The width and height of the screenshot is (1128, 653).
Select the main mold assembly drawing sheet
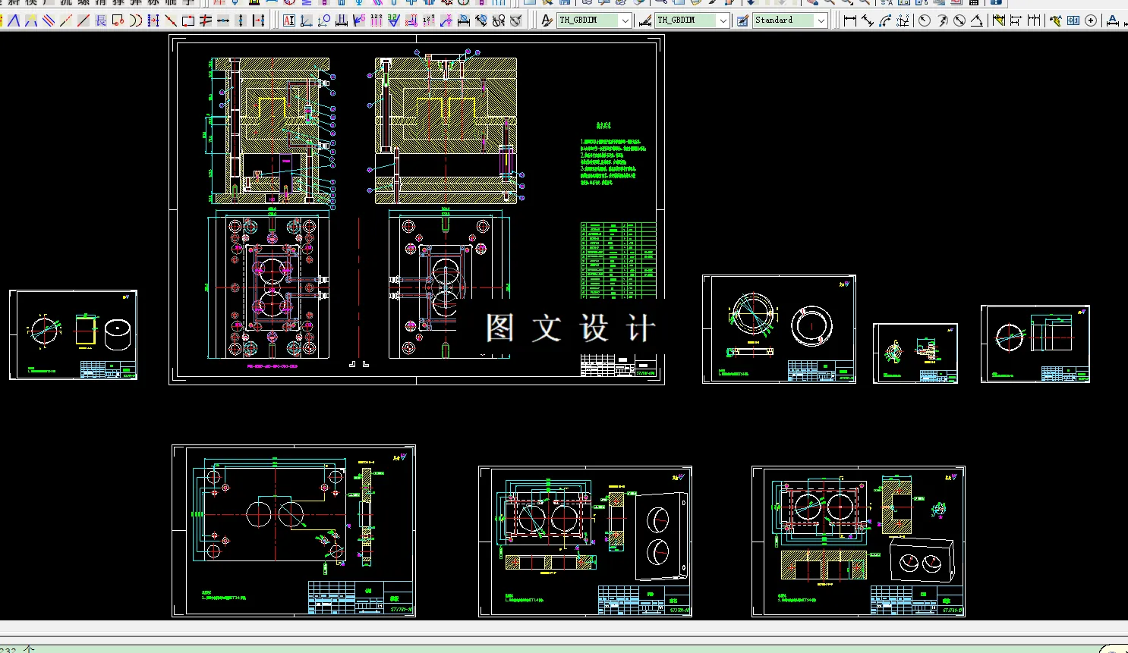tap(417, 210)
